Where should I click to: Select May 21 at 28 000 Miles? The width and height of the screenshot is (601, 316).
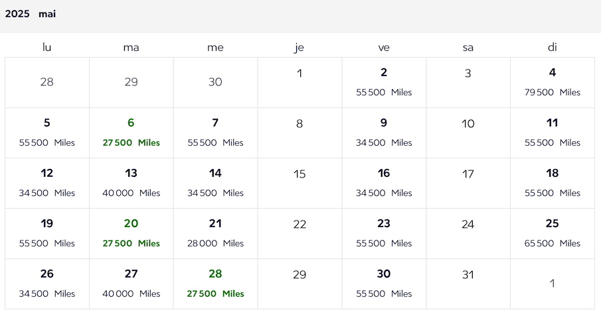click(215, 233)
